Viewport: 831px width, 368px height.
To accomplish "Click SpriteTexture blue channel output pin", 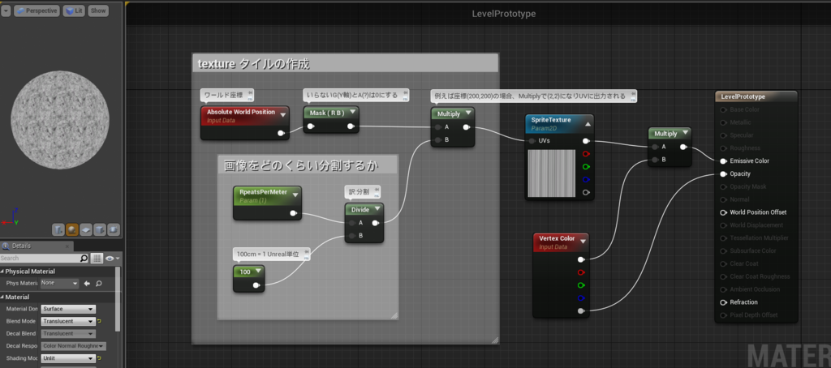I will coord(586,179).
